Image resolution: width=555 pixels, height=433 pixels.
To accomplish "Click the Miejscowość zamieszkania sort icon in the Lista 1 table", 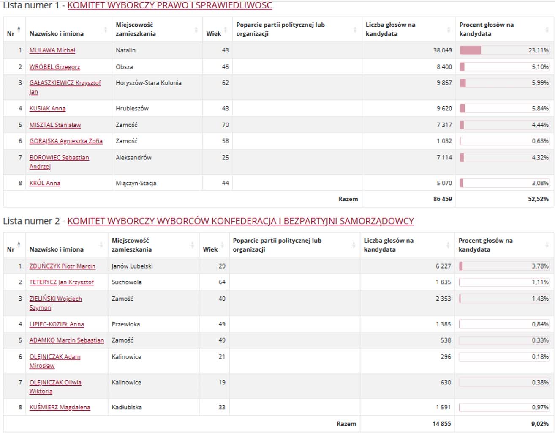I will [196, 30].
